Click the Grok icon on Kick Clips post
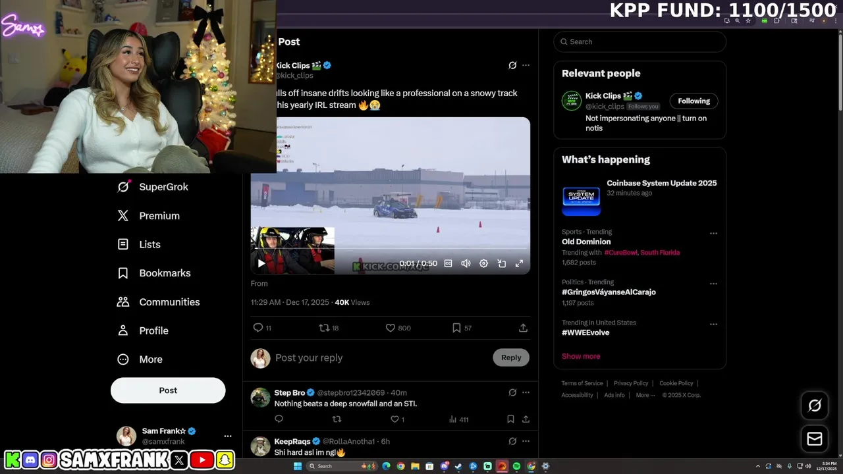The height and width of the screenshot is (474, 843). (x=512, y=65)
